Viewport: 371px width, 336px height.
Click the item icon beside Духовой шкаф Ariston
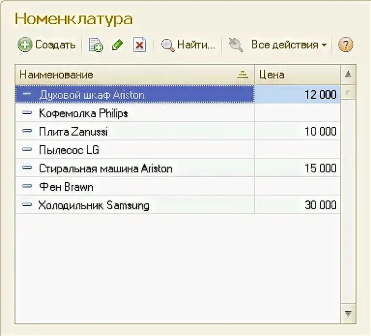point(27,94)
